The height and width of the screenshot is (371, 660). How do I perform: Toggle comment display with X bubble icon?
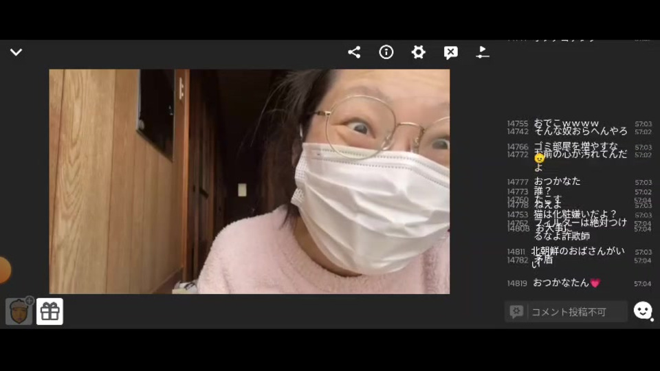450,53
